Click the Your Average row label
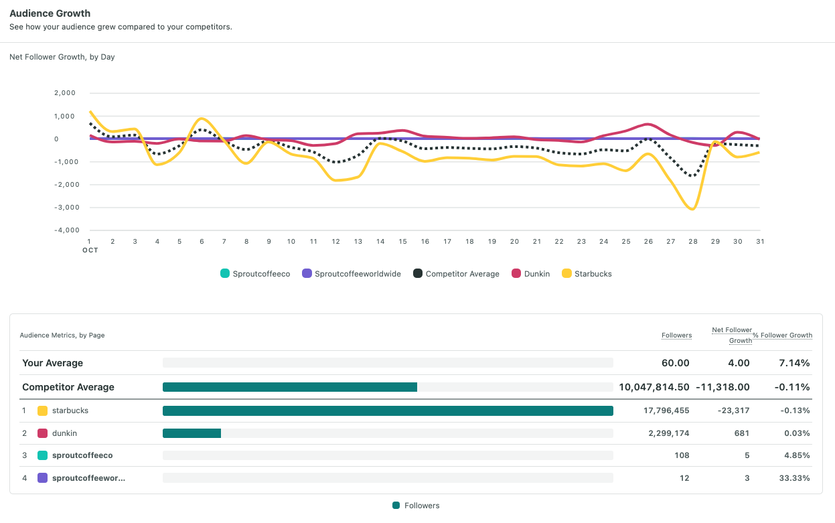 coord(53,363)
